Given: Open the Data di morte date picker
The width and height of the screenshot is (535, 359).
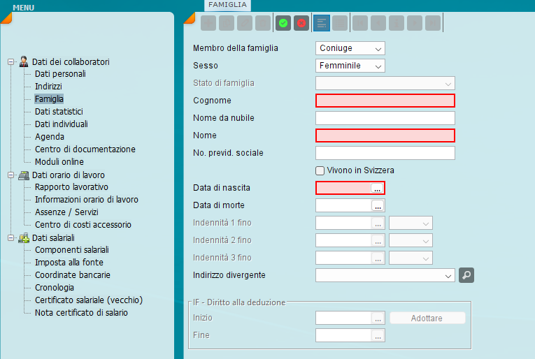Looking at the screenshot, I should coord(377,205).
